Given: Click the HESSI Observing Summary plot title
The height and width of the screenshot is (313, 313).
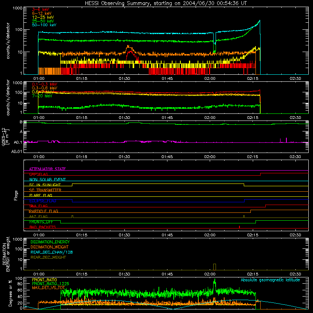Looking at the screenshot, I should point(165,3).
